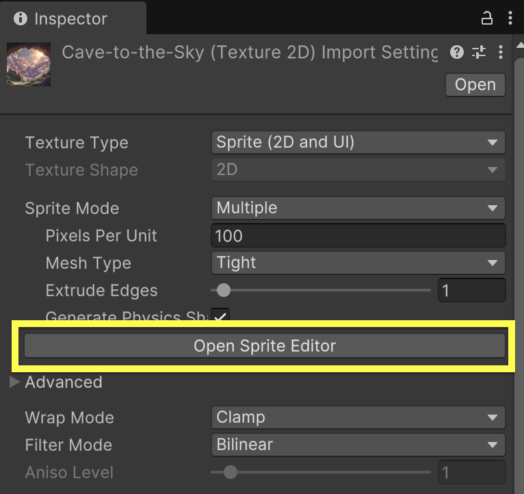The width and height of the screenshot is (524, 494).
Task: Select the Inspector tab
Action: pyautogui.click(x=73, y=18)
